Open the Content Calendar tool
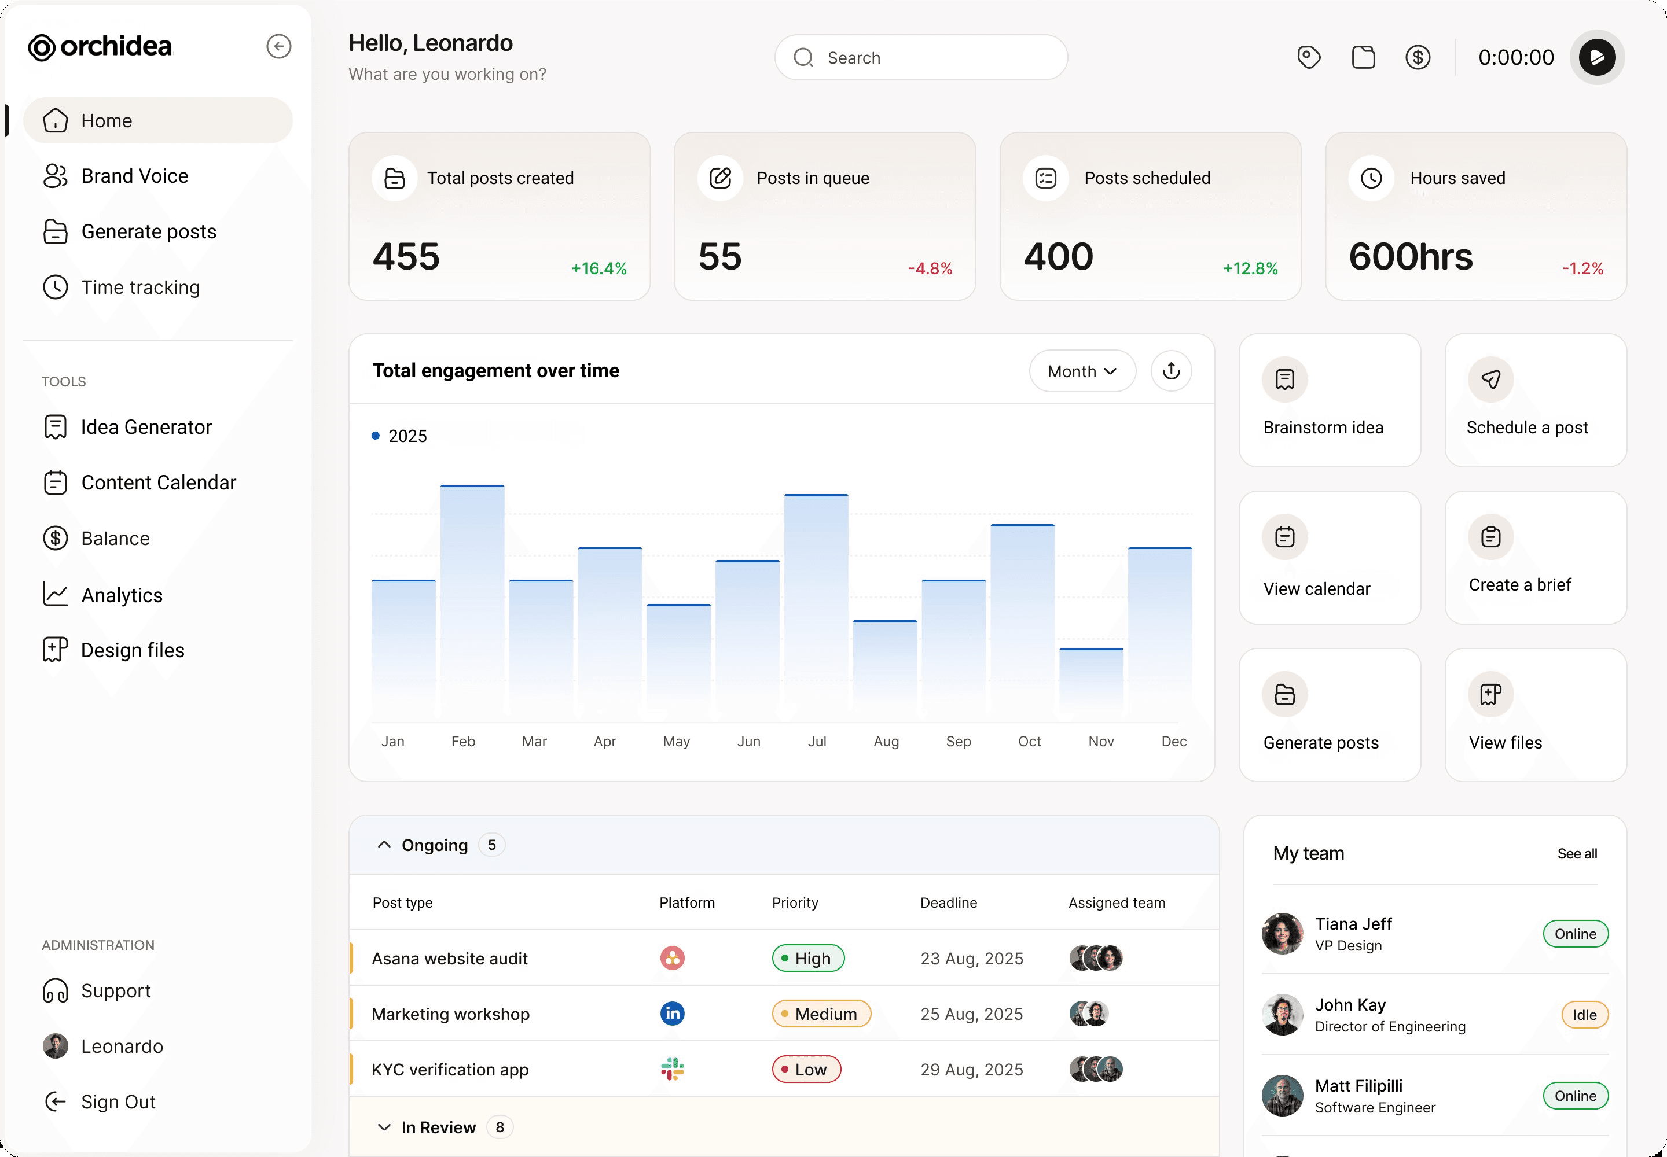Image resolution: width=1667 pixels, height=1157 pixels. click(159, 482)
